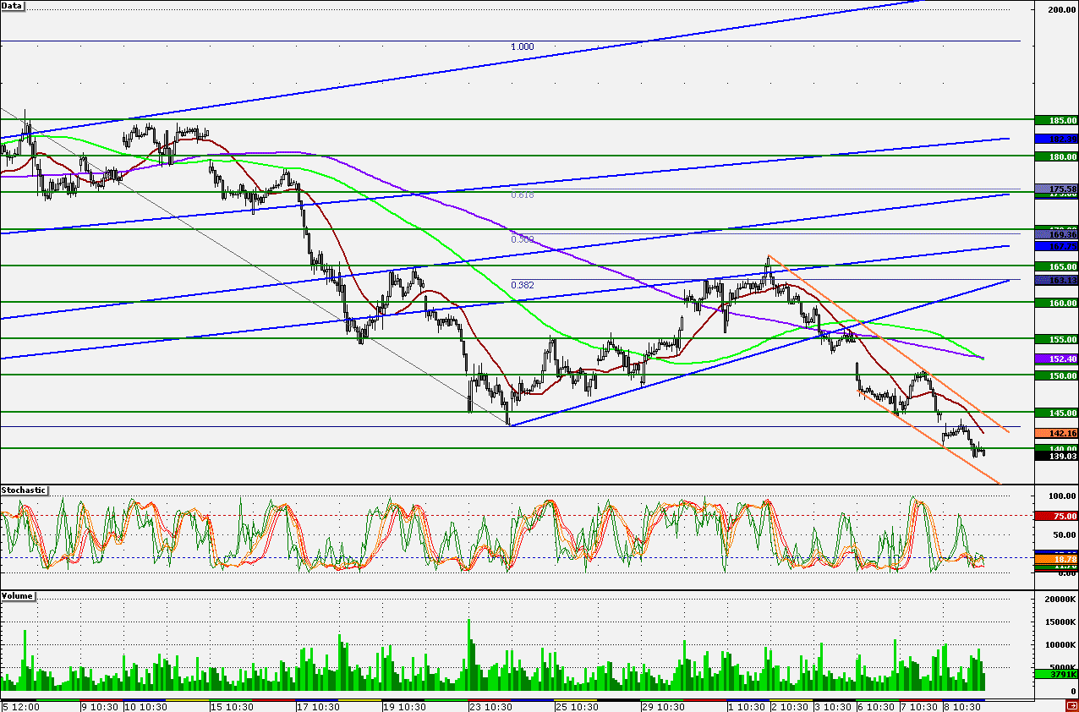Click the 23 10:30 time axis marker
This screenshot has height=712, width=1079.
pos(490,706)
